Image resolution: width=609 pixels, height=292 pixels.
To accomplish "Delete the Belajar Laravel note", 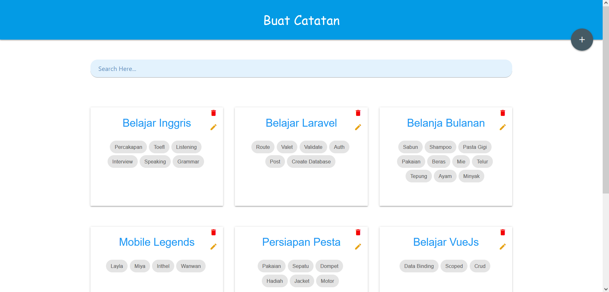I will tap(358, 113).
